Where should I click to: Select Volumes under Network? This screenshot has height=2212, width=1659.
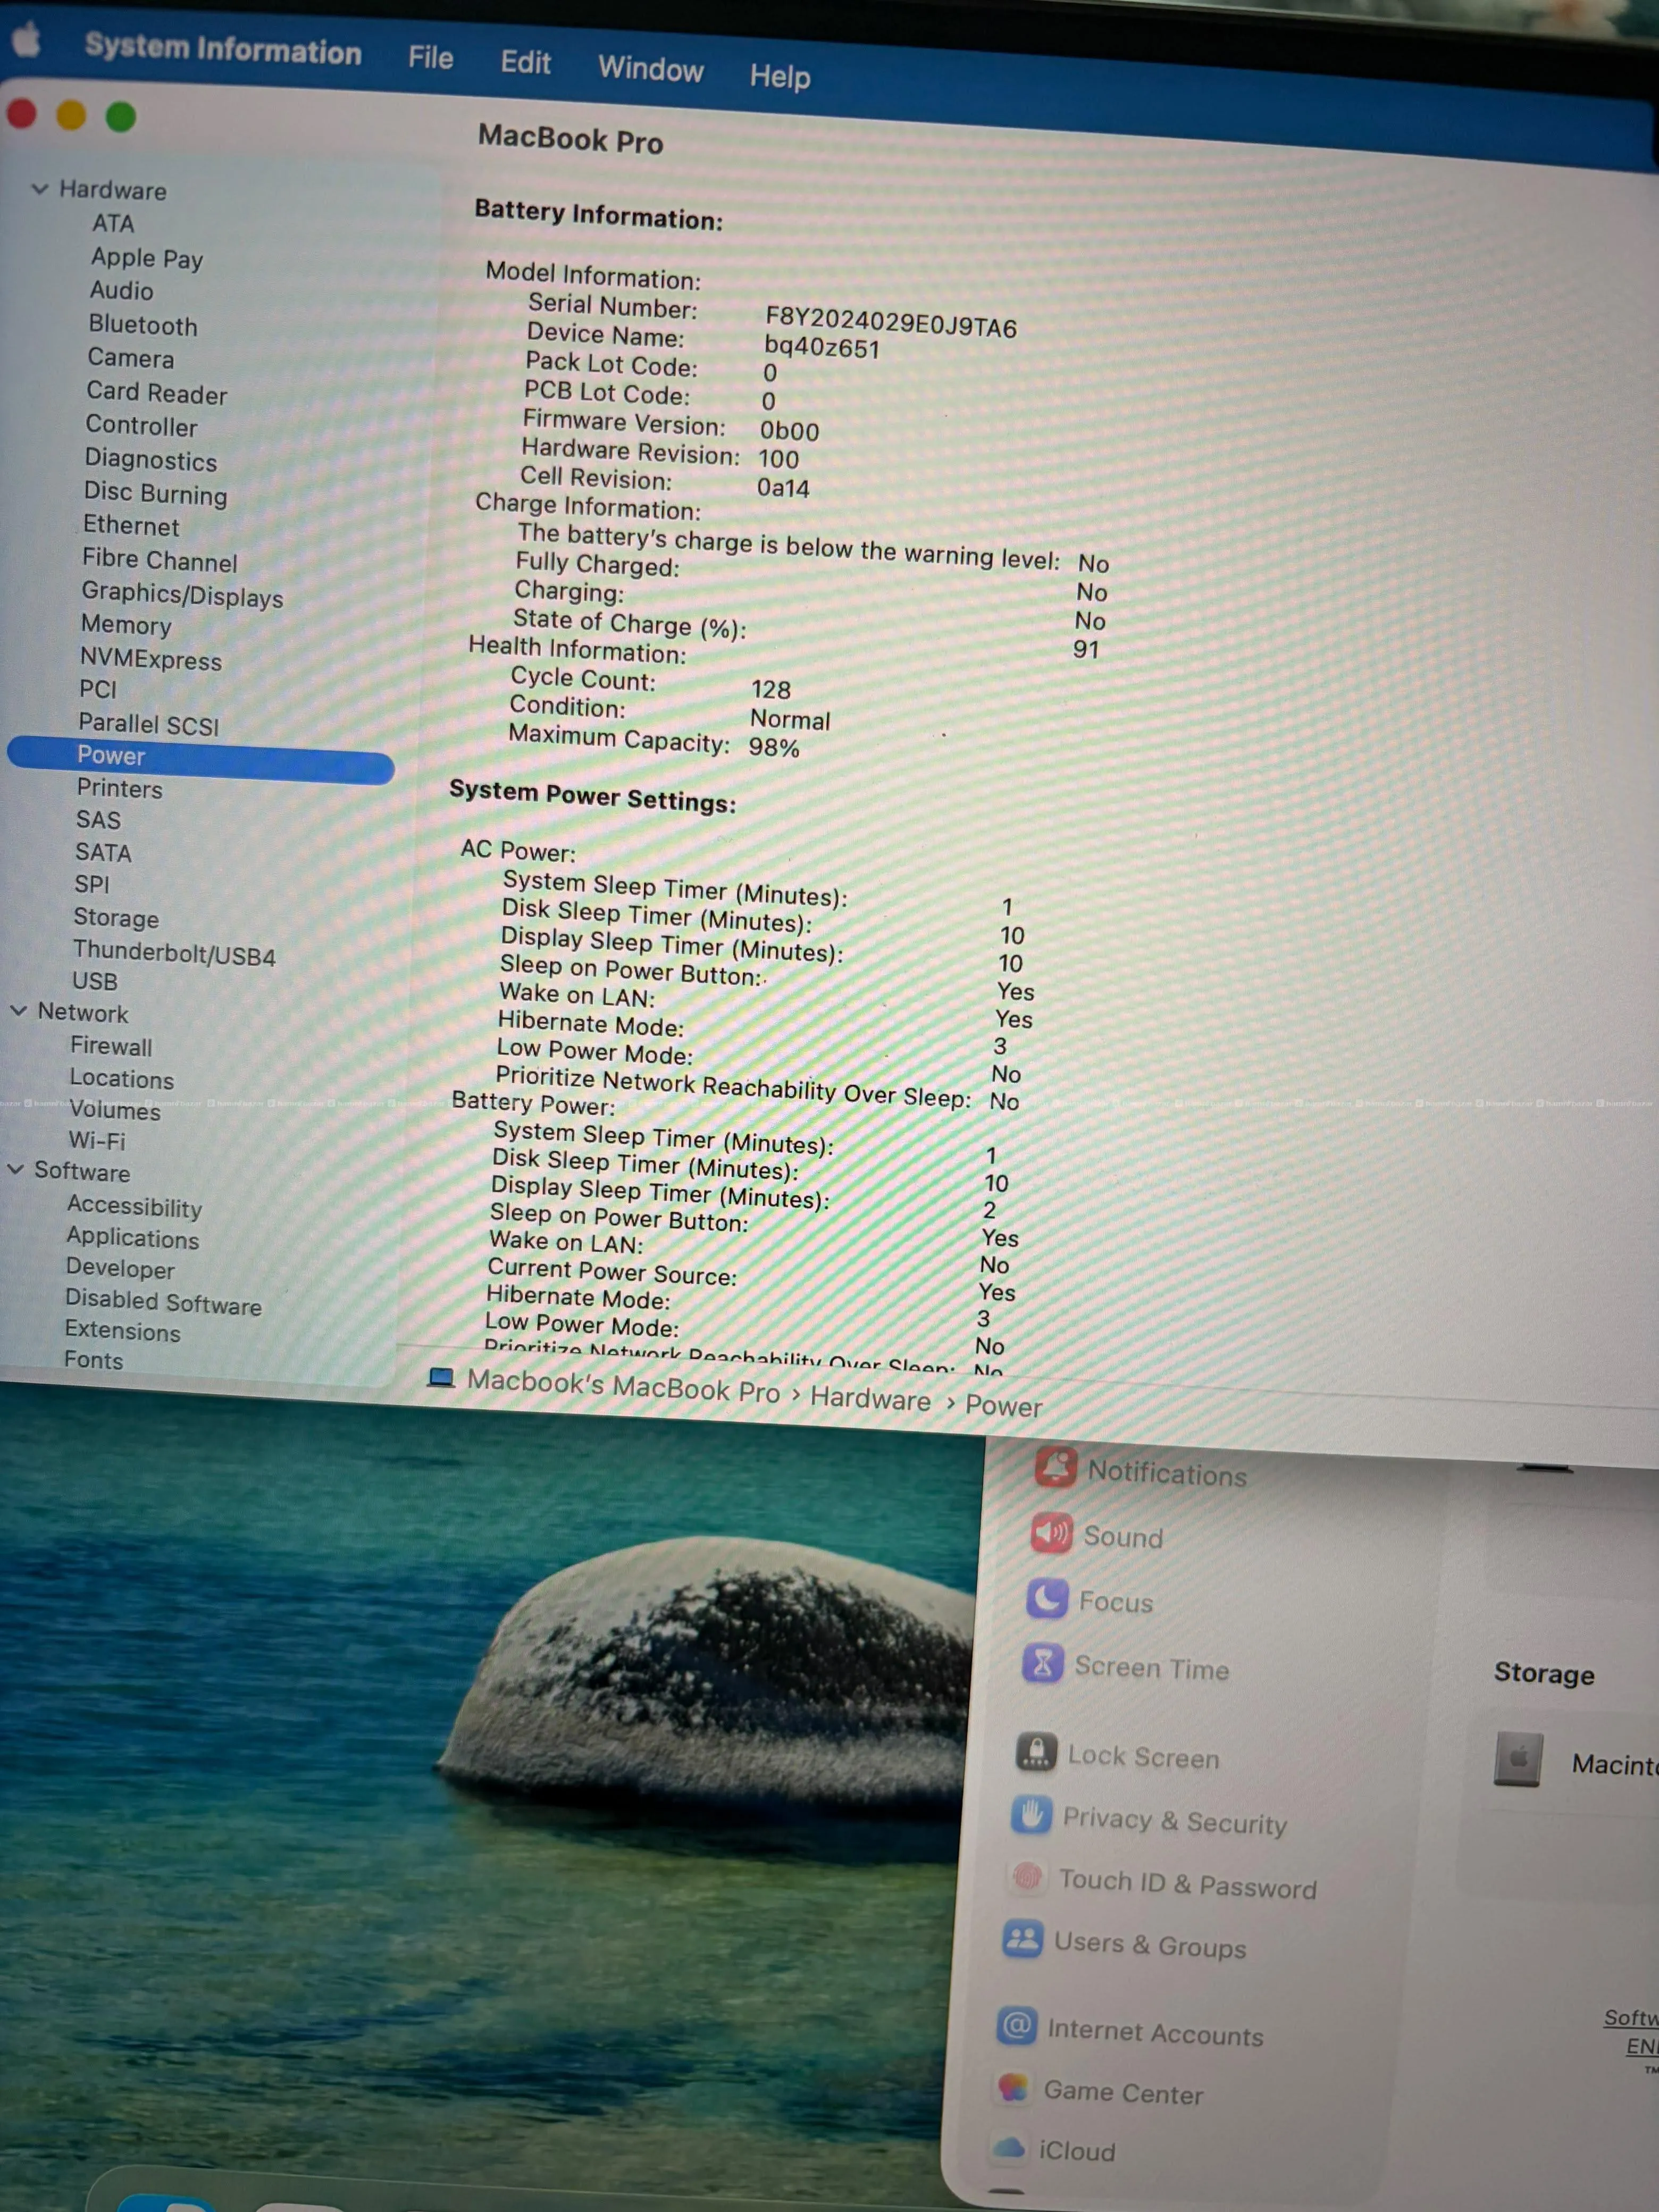pyautogui.click(x=115, y=1111)
